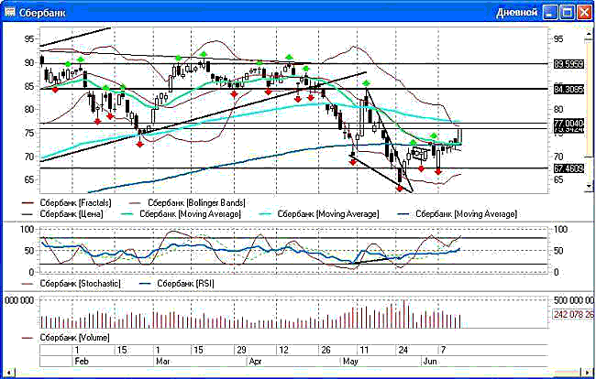Viewport: 596px width, 379px height.
Task: Select the Сбербанк [Bollinger Bands] legend entry
Action: click(187, 203)
